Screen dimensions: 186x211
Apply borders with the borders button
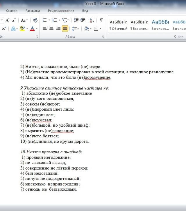[96, 28]
